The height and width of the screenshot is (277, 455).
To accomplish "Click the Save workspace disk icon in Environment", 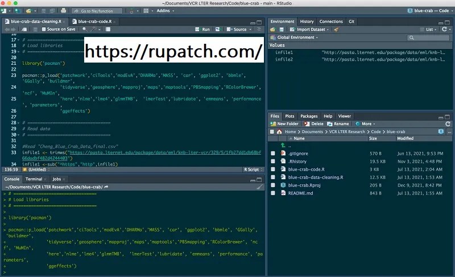I will point(282,30).
